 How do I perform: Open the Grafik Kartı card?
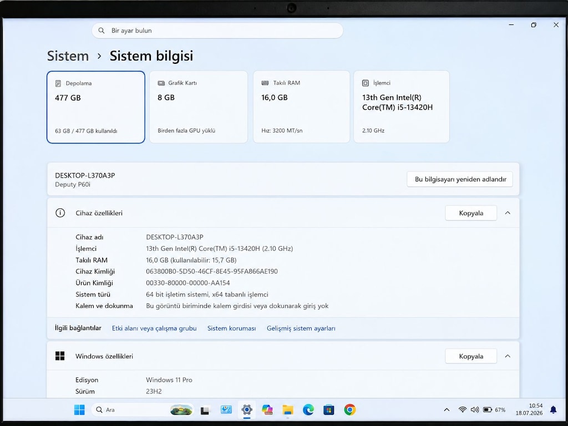199,107
